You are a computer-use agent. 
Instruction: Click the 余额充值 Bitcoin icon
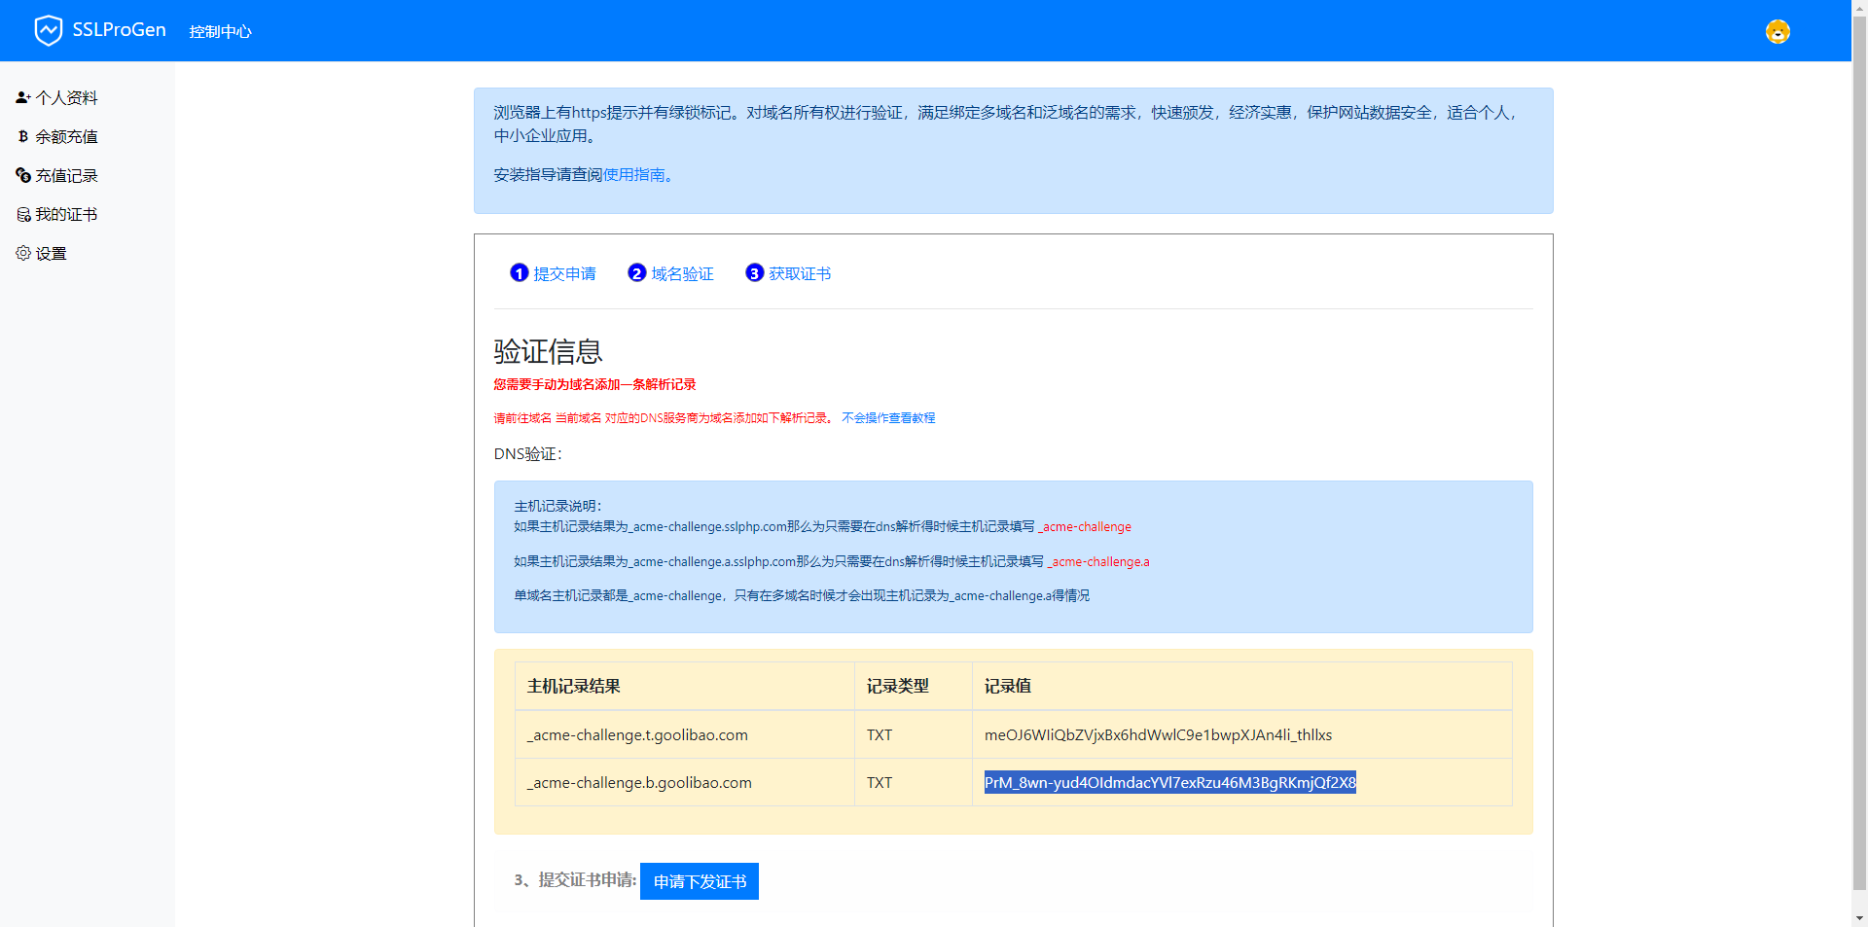22,136
